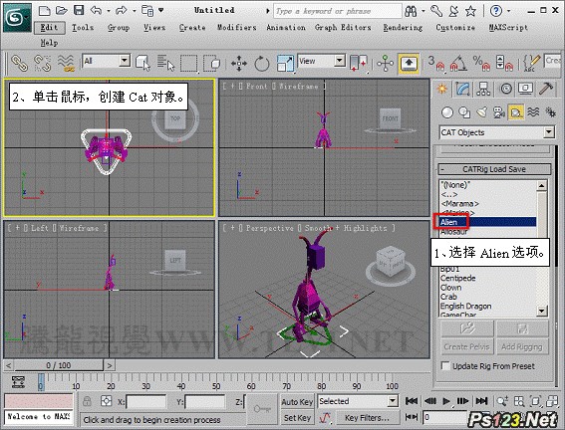Image resolution: width=565 pixels, height=430 pixels.
Task: Click the keyword search input field
Action: click(x=338, y=11)
